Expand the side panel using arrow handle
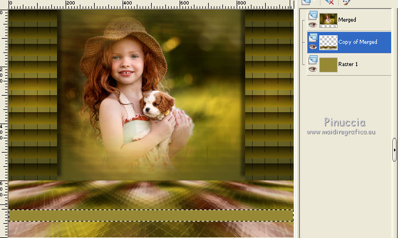This screenshot has width=398, height=238. coord(395,150)
